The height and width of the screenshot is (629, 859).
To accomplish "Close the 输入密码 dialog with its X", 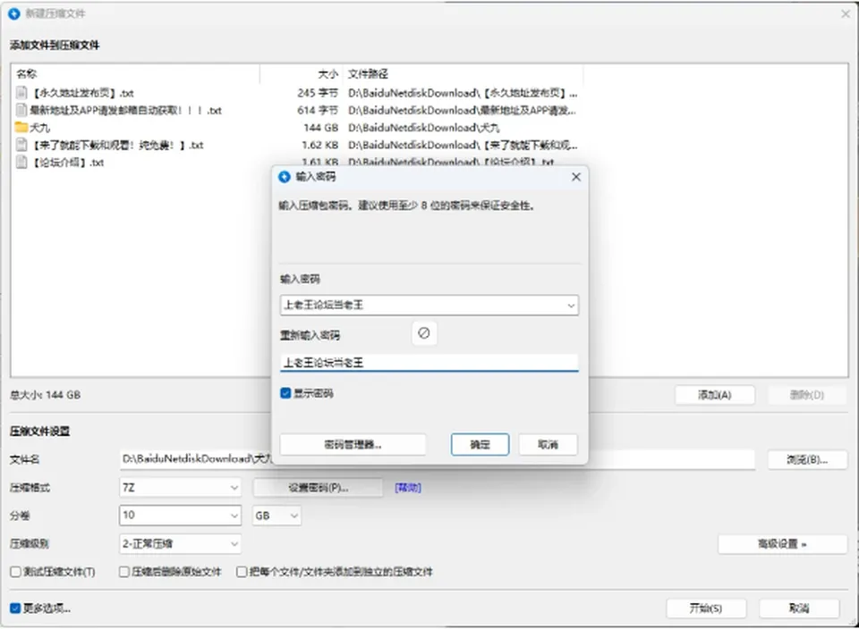I will [x=575, y=177].
